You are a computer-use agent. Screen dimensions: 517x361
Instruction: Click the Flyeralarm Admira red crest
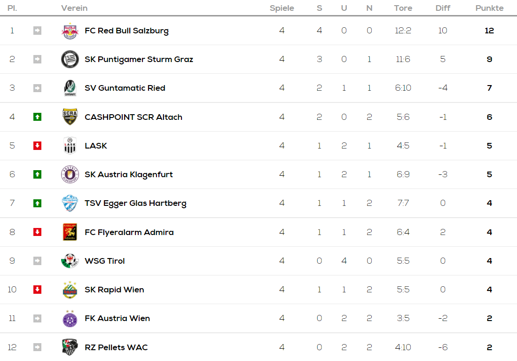pos(70,232)
